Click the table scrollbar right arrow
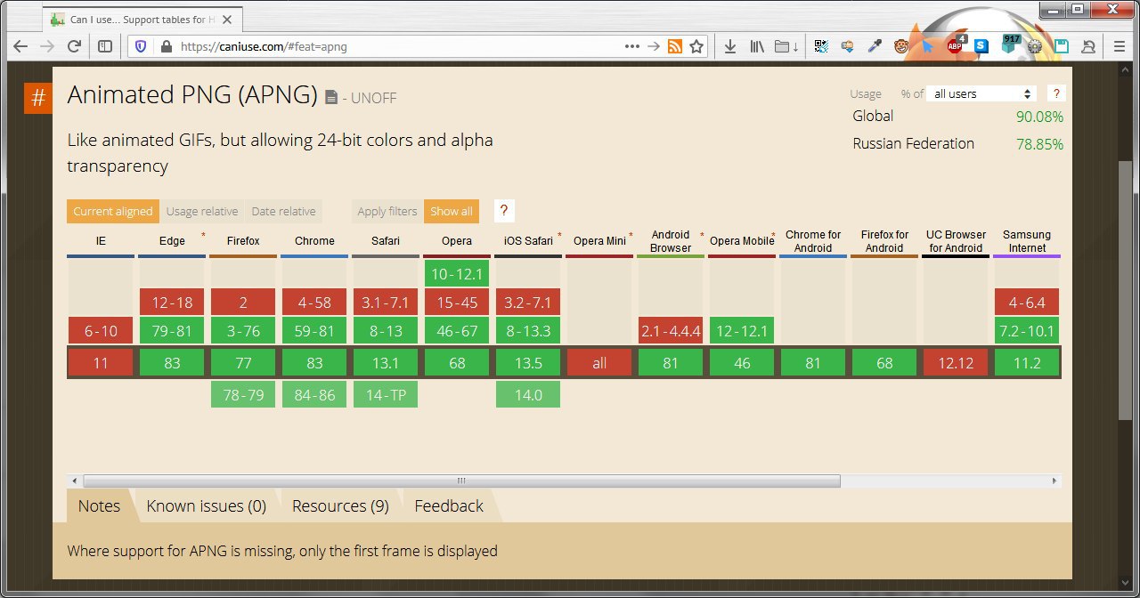Image resolution: width=1140 pixels, height=598 pixels. (1055, 481)
